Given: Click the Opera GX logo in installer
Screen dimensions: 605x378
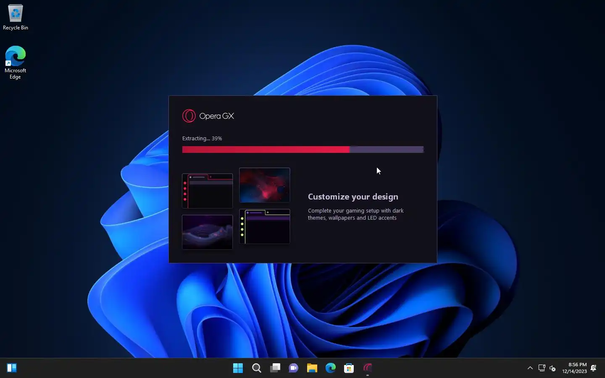Looking at the screenshot, I should click(208, 116).
